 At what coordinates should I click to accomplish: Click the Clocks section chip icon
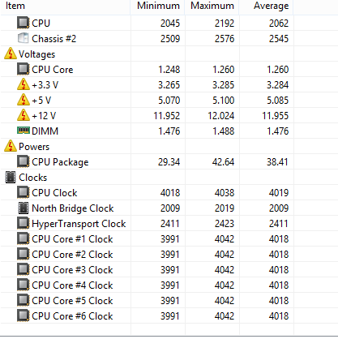pyautogui.click(x=11, y=177)
